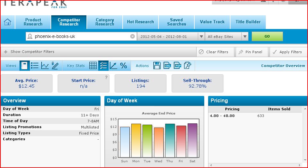
Task: Open the Start Price help question mark
Action: (106, 77)
